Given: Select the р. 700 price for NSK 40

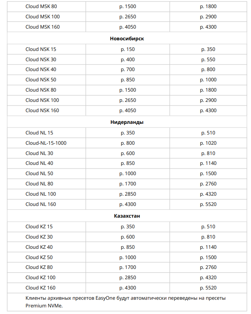Looking at the screenshot, I should click(128, 69).
